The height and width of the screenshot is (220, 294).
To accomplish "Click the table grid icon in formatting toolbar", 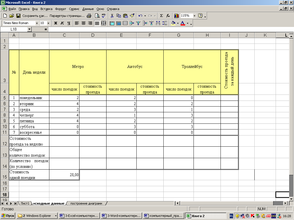I will 119,23.
